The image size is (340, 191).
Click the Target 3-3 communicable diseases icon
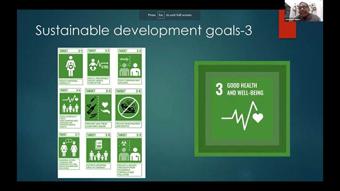click(130, 66)
